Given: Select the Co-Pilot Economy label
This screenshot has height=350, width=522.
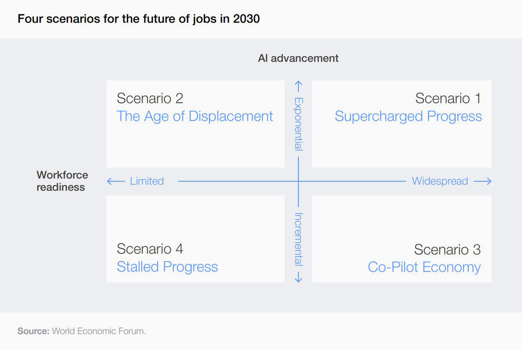Looking at the screenshot, I should pyautogui.click(x=424, y=267).
